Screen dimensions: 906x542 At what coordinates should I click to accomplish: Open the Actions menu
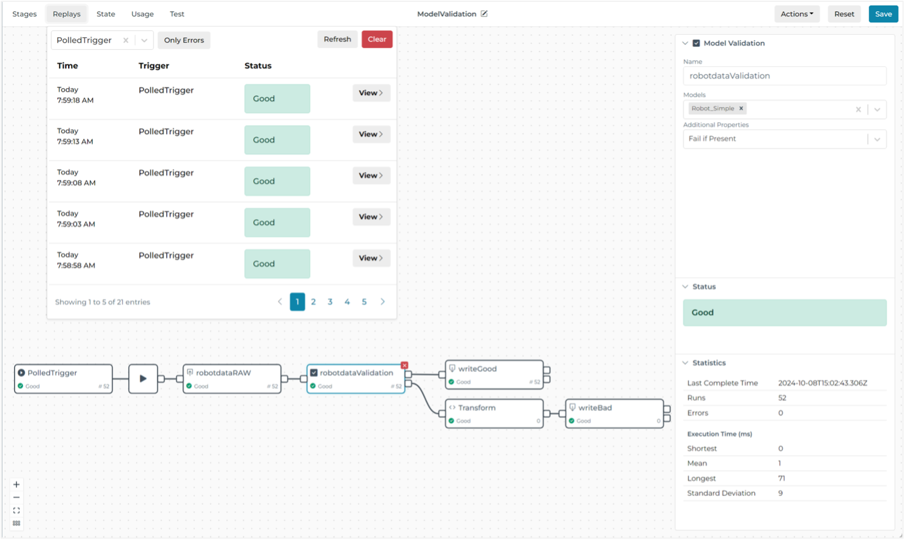coord(796,13)
